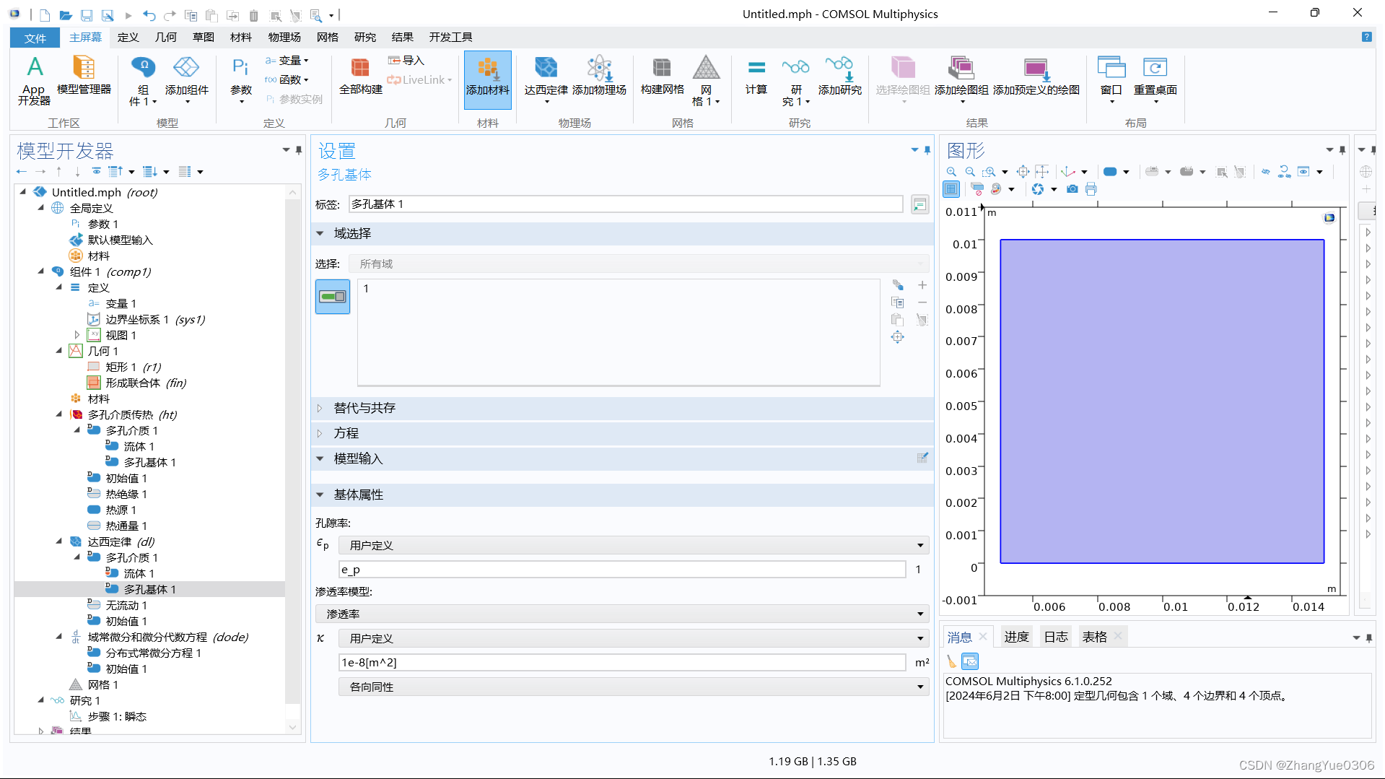The height and width of the screenshot is (779, 1385).
Task: Click the 参数 ribbon button
Action: tap(241, 79)
